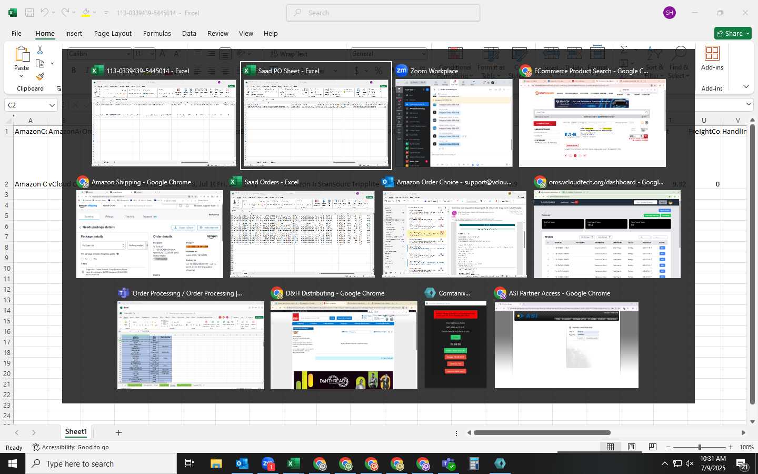758x474 pixels.
Task: Click the Undo arrow icon
Action: click(x=45, y=13)
